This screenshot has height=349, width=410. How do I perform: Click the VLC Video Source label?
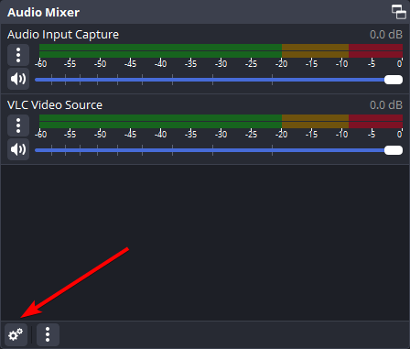pos(55,105)
